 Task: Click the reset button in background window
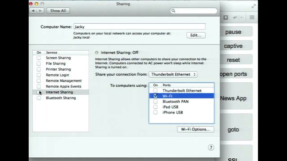(236, 60)
